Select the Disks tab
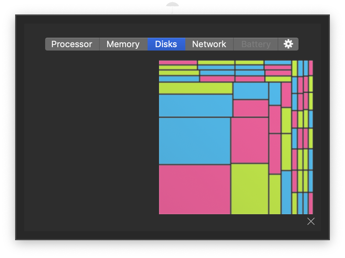The width and height of the screenshot is (345, 258). (166, 44)
